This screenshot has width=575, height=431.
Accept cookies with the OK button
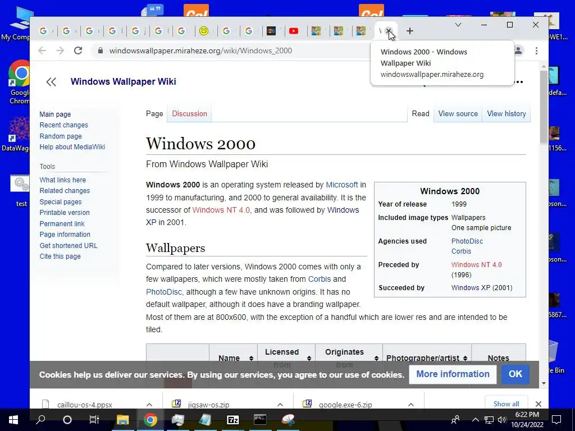click(x=515, y=374)
